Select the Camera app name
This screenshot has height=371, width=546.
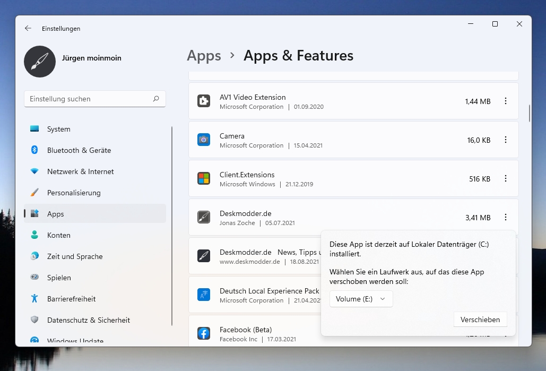[x=232, y=136]
